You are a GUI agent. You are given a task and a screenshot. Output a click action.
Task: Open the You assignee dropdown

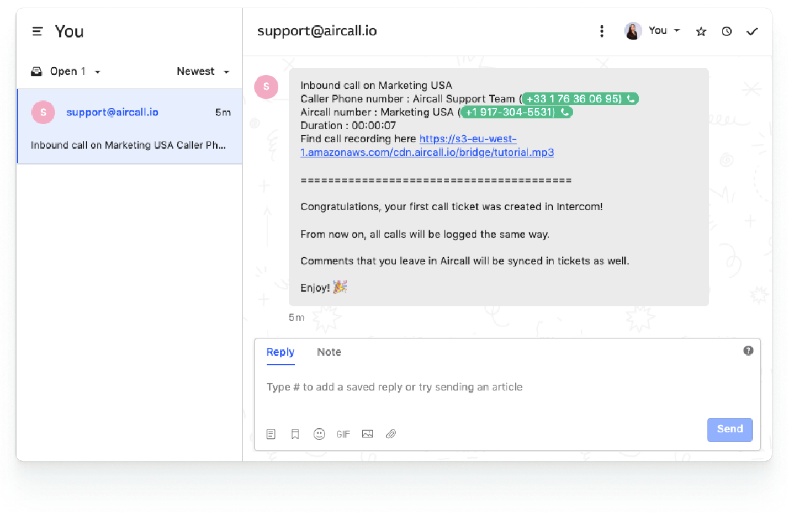click(664, 30)
